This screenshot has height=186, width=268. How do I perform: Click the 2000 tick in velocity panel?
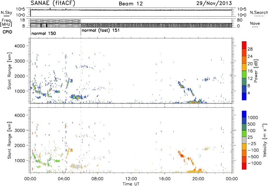click(19, 145)
